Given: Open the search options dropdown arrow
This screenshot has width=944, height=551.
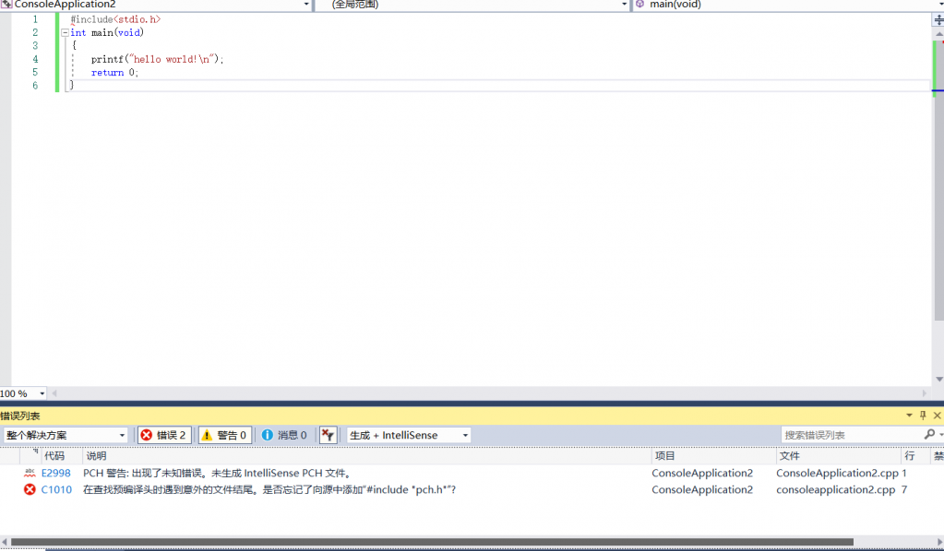Looking at the screenshot, I should coord(940,434).
